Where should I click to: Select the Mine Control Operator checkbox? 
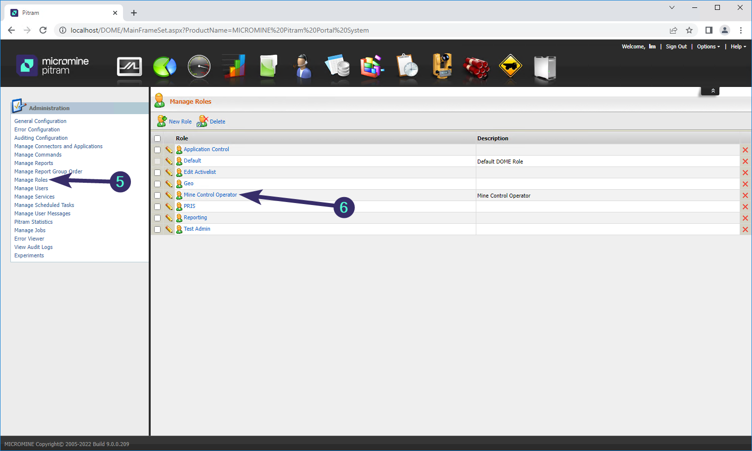point(158,196)
